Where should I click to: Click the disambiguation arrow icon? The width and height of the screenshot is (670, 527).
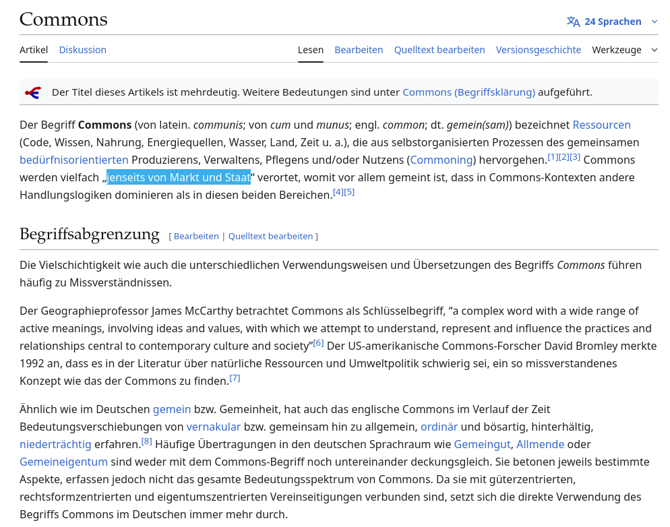point(33,92)
